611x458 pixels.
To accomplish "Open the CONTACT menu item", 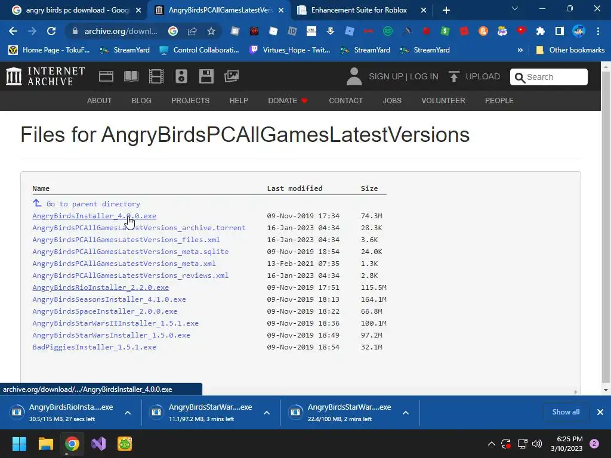I will pos(345,100).
